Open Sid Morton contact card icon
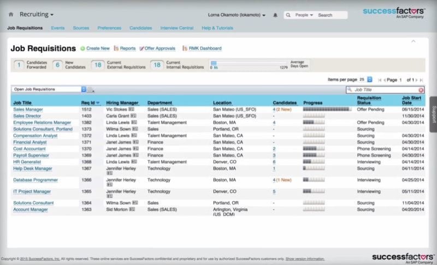Screen dimensions: 437x265 (x=132, y=209)
